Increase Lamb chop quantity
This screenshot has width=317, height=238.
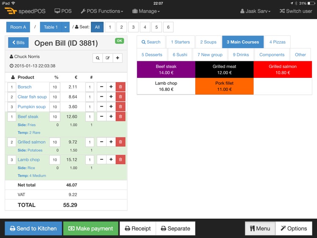tap(111, 159)
